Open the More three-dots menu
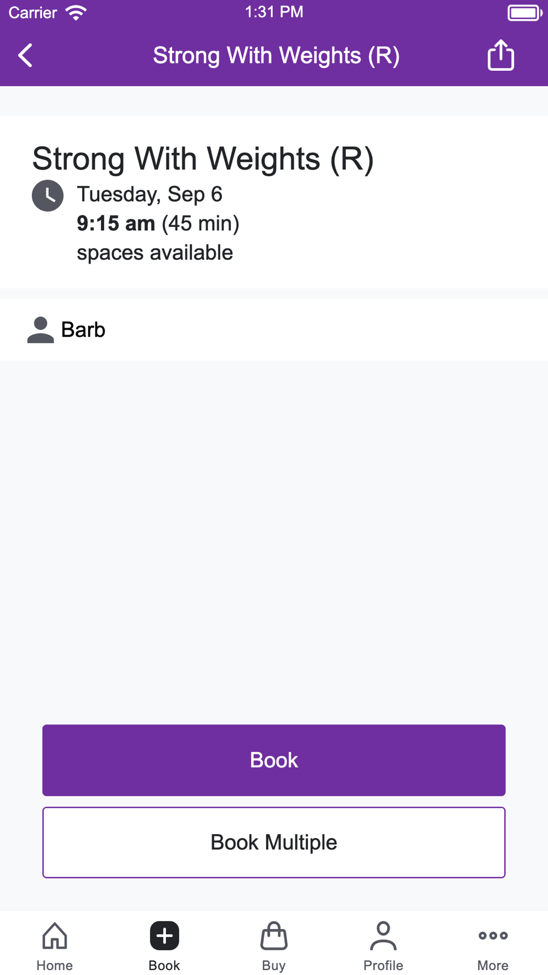This screenshot has height=975, width=548. pyautogui.click(x=493, y=936)
